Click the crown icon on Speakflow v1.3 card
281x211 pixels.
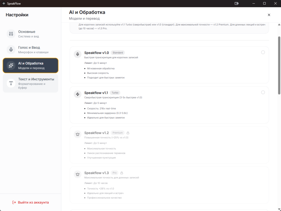coord(77,174)
